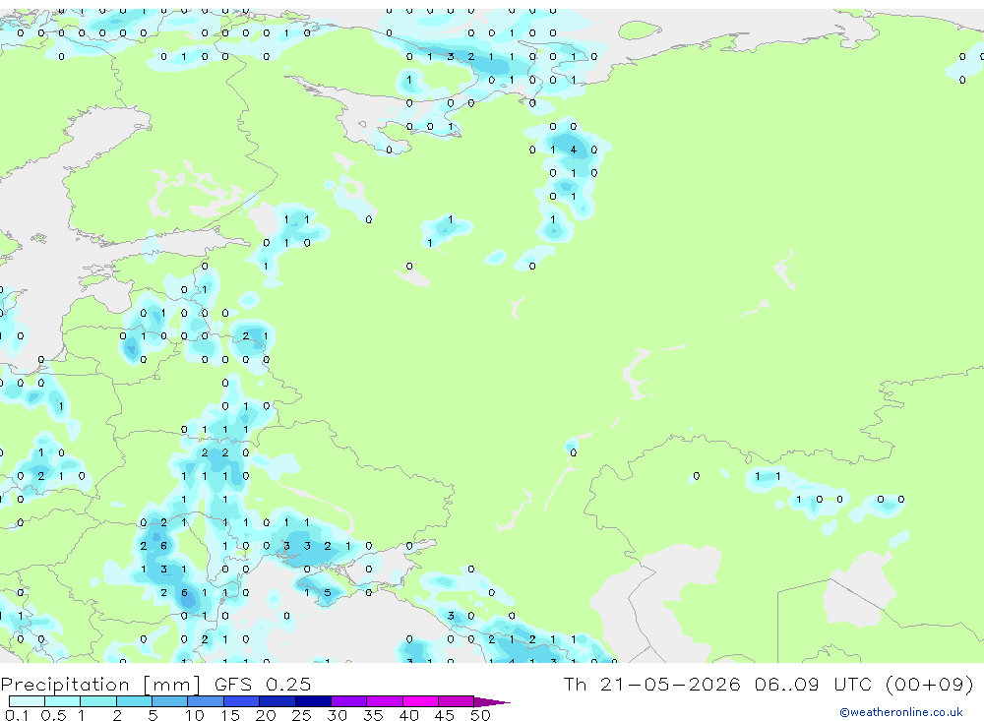Click the map value '5' over Crimea
Screen dimensions: 984x721
click(327, 592)
